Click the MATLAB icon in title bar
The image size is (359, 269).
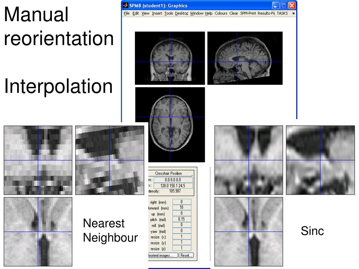[x=125, y=5]
